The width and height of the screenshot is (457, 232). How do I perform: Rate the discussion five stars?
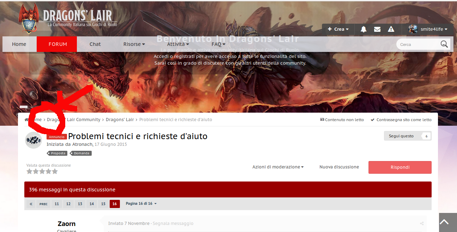pos(55,172)
